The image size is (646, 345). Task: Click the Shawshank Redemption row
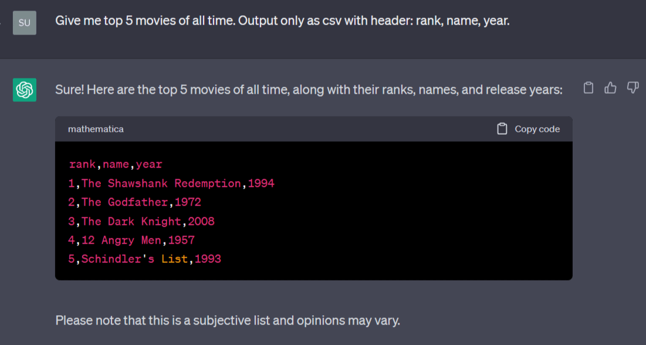pyautogui.click(x=171, y=183)
